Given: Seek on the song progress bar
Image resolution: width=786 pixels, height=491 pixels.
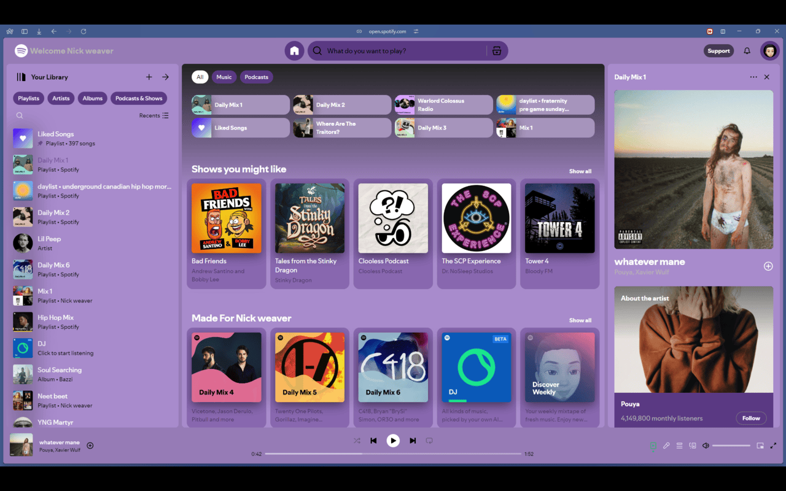Looking at the screenshot, I should [x=393, y=454].
